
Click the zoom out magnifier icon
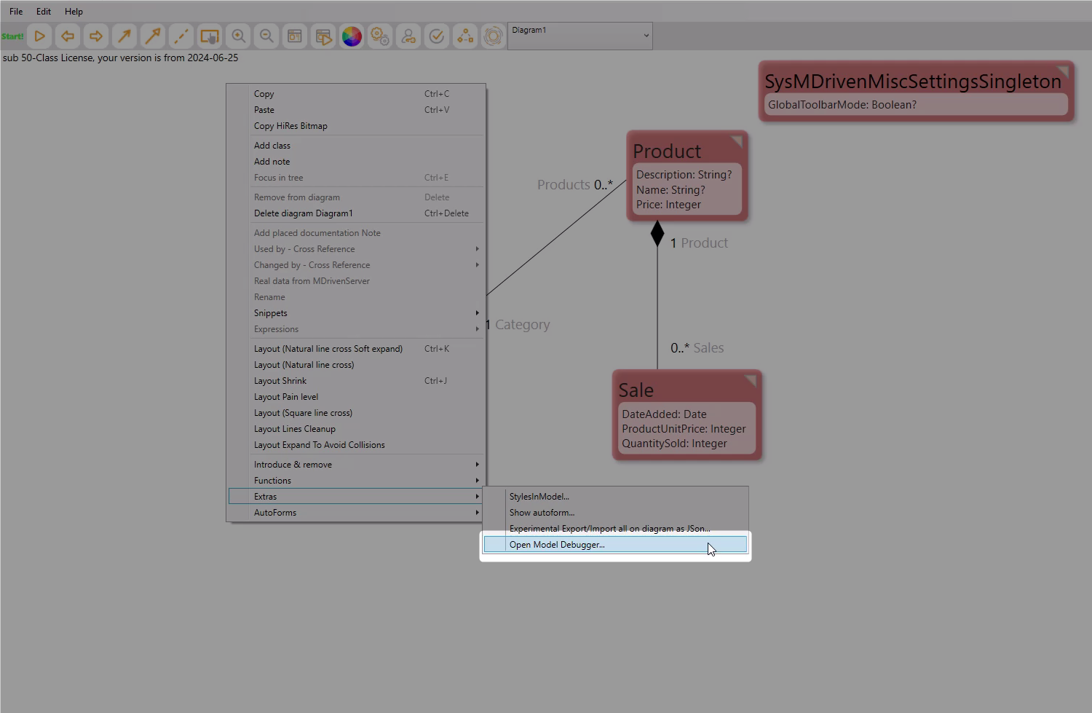(x=266, y=36)
